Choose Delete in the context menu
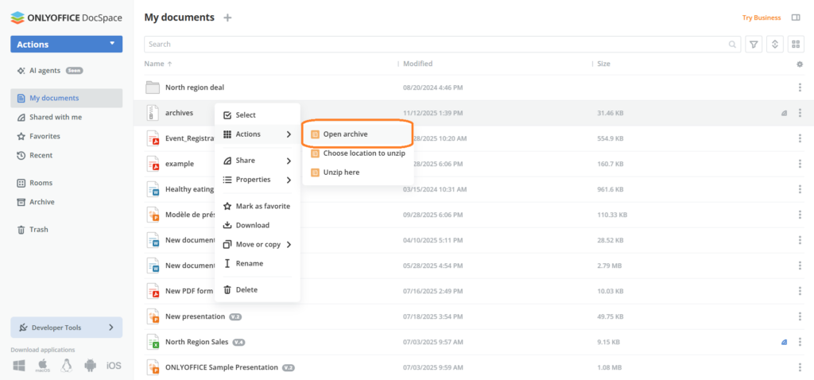Screen dimensions: 814x380 click(258, 289)
